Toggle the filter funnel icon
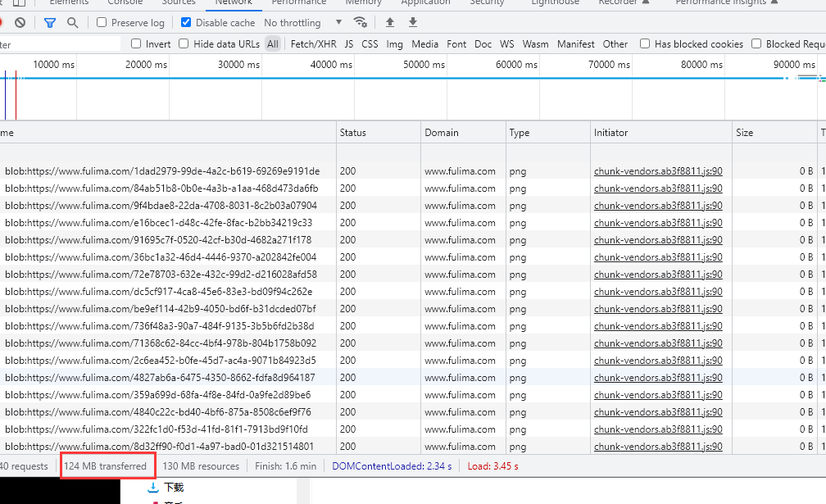826x504 pixels. [49, 23]
